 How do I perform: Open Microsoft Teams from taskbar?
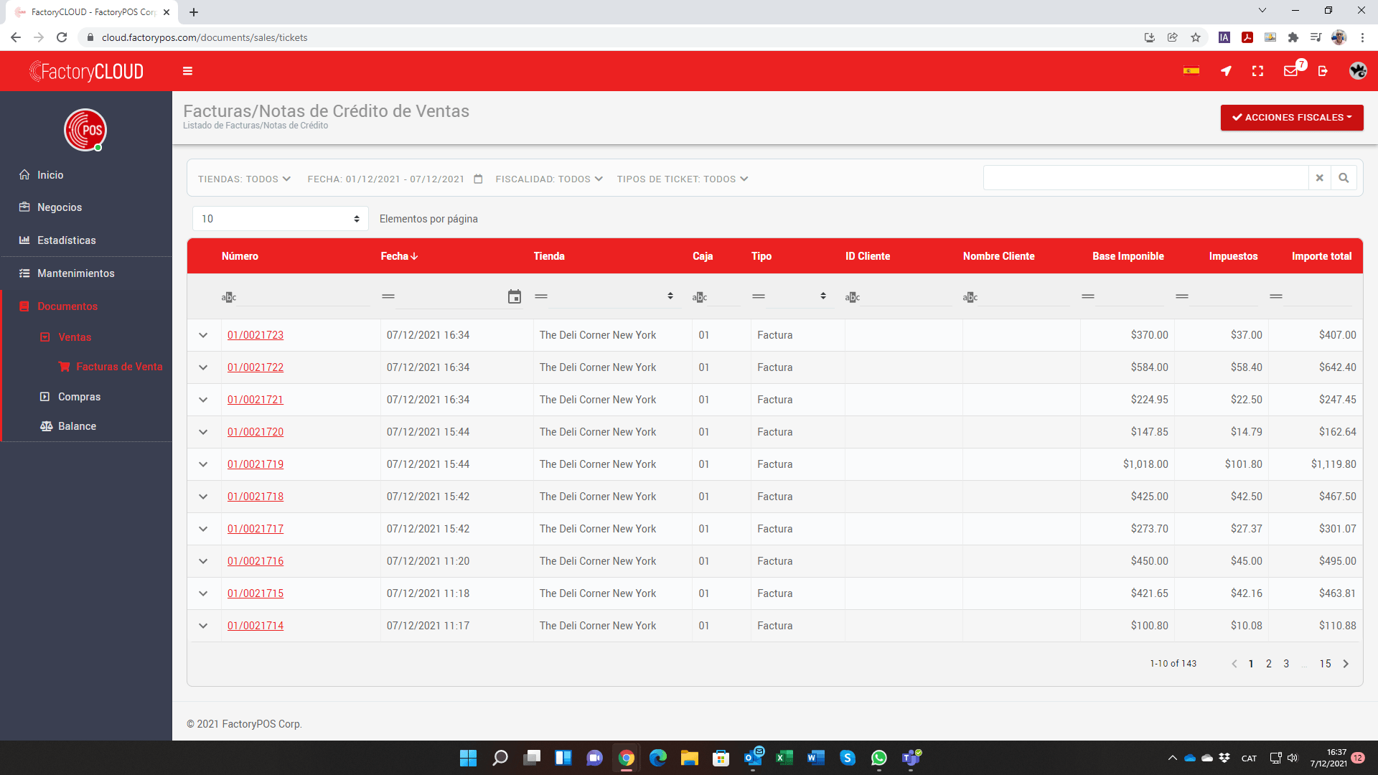pyautogui.click(x=911, y=758)
